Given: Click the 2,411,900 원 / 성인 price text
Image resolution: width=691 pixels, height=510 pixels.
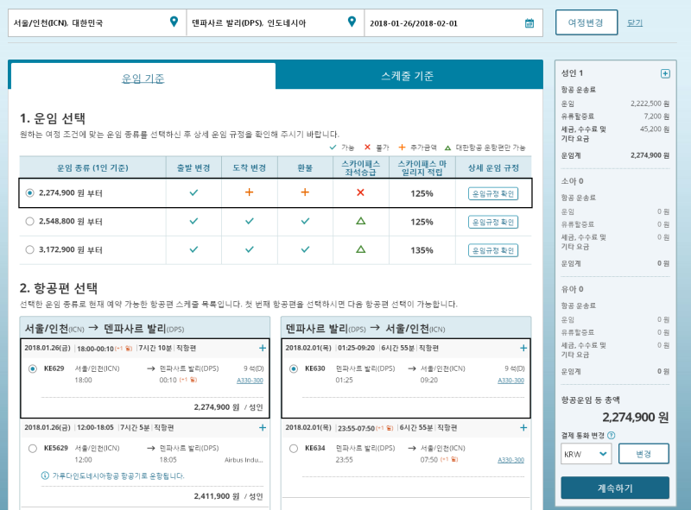Looking at the screenshot, I should tap(228, 496).
